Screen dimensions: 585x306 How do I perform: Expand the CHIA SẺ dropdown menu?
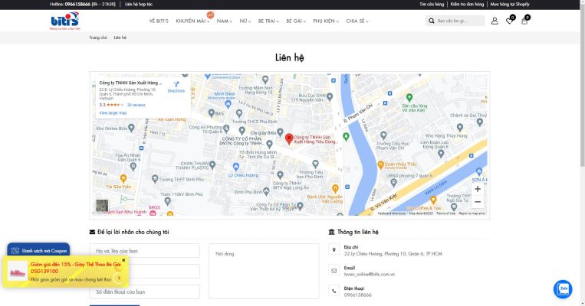point(357,21)
